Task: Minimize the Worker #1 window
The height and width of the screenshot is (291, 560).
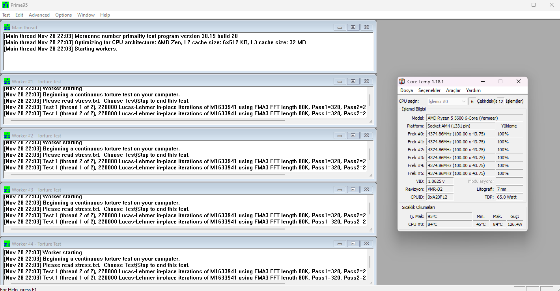Action: pyautogui.click(x=340, y=81)
